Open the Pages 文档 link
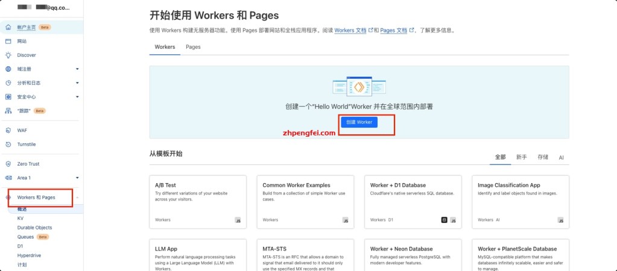The image size is (617, 271). tap(393, 30)
